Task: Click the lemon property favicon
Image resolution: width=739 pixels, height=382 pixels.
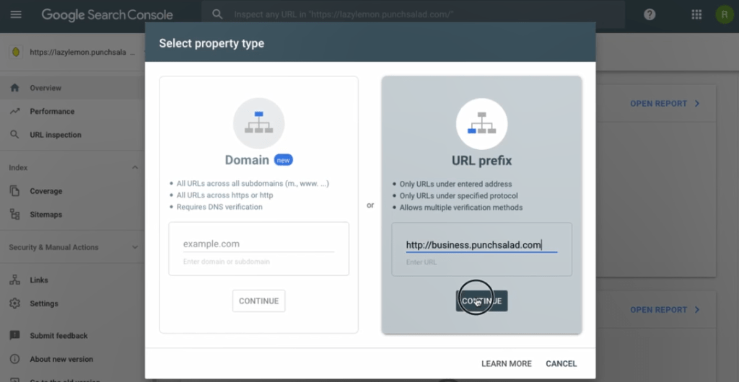Action: pyautogui.click(x=16, y=52)
